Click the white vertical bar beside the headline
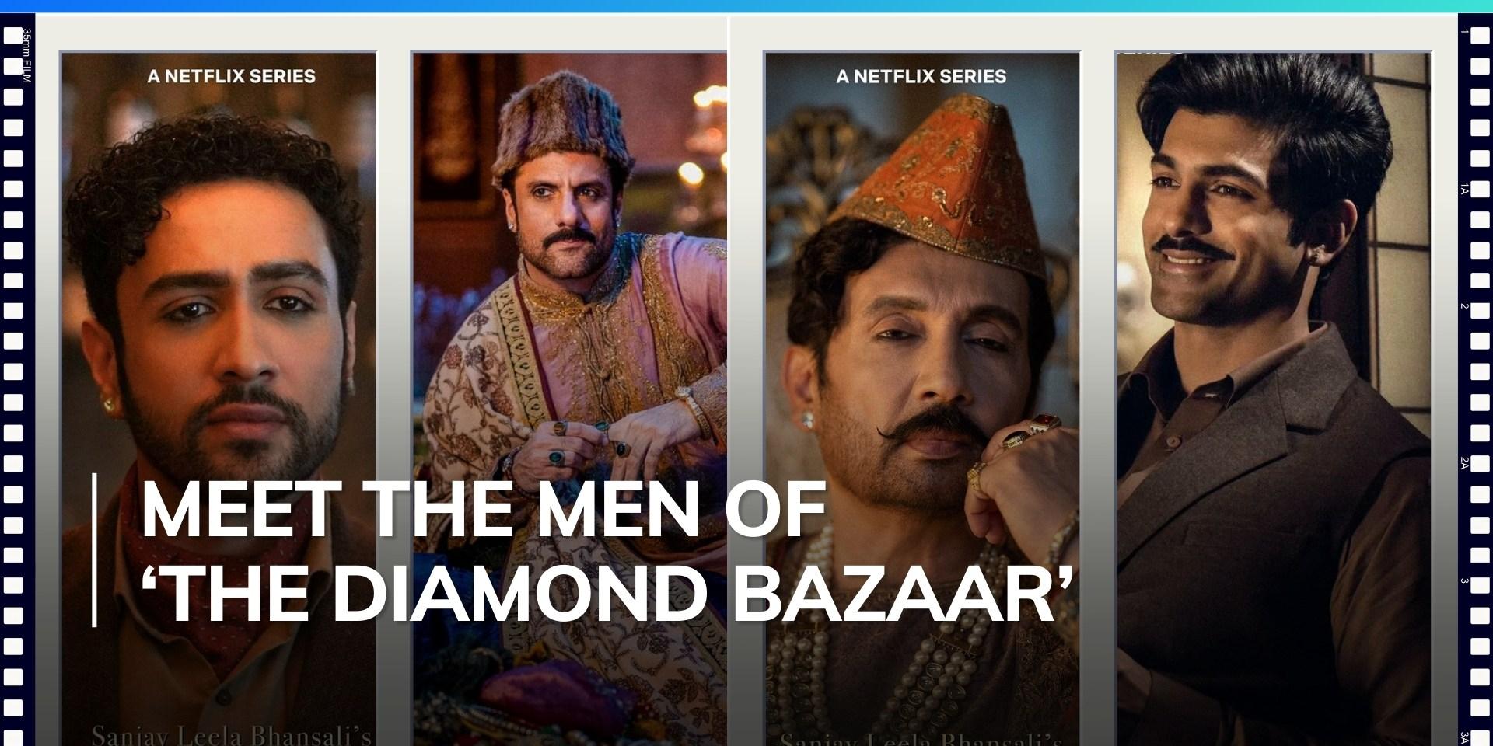 point(94,550)
